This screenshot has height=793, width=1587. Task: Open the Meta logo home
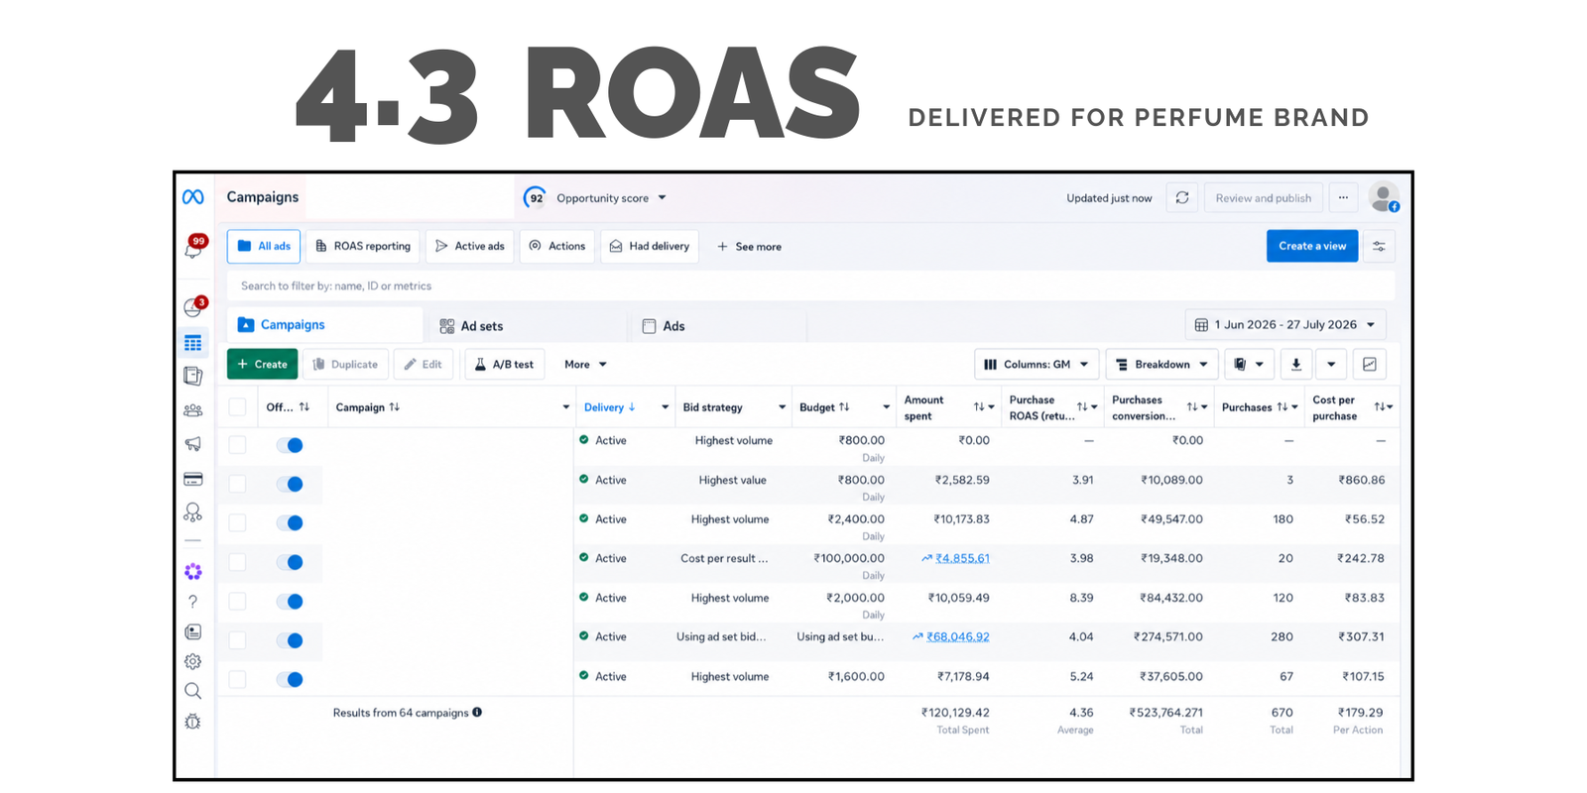193,197
